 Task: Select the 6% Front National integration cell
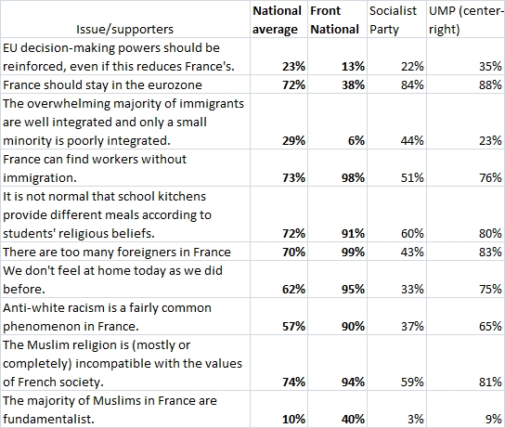[x=337, y=122]
